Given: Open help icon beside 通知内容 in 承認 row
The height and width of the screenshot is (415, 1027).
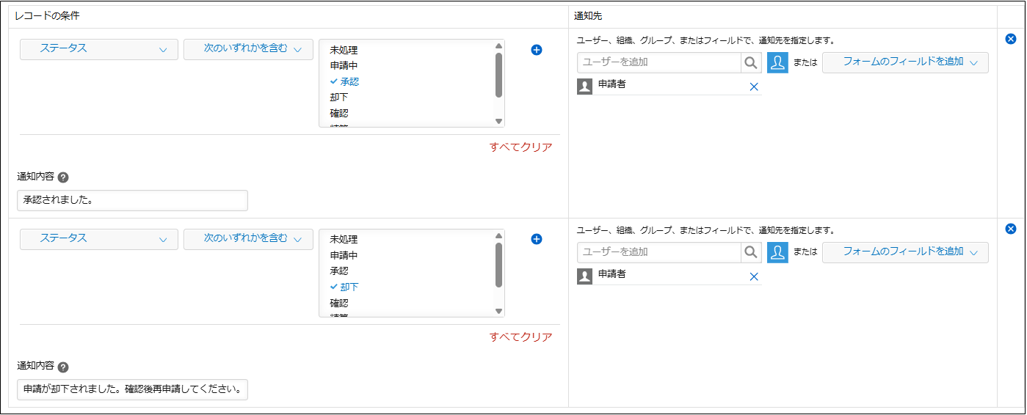Looking at the screenshot, I should coord(63,177).
